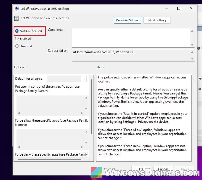Click the 'Force Deny' option help paragraph
The height and width of the screenshot is (180, 202).
(x=142, y=150)
